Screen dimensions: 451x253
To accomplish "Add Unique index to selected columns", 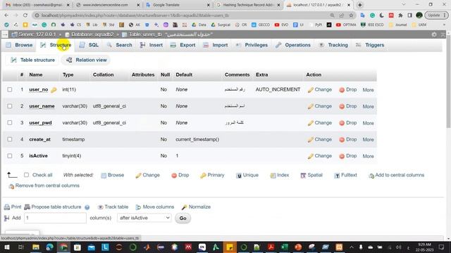I will pyautogui.click(x=247, y=175).
